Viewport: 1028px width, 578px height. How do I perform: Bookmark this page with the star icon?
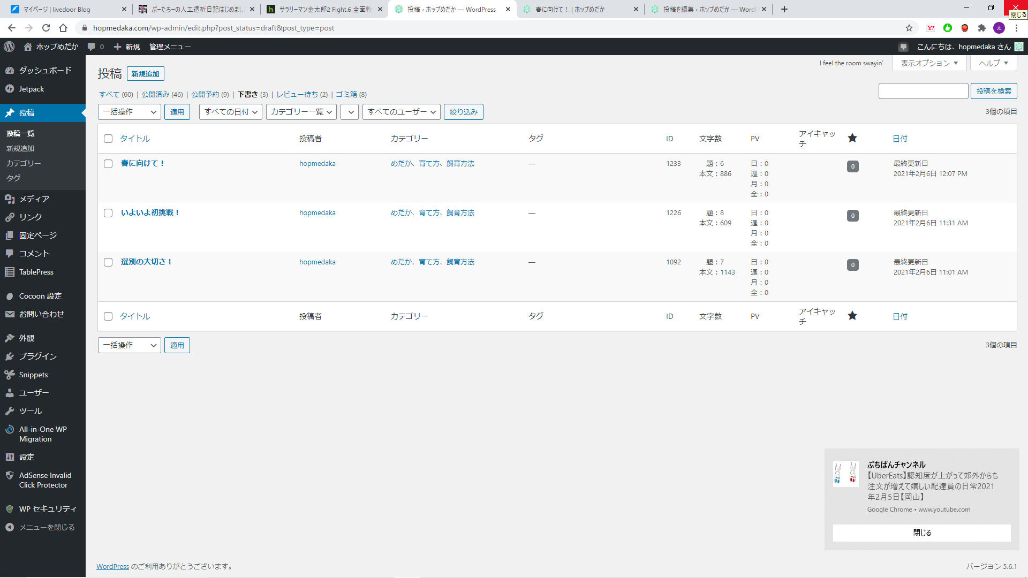[909, 28]
